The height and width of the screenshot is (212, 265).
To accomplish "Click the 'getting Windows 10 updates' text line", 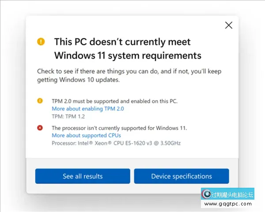I will coord(79,81).
